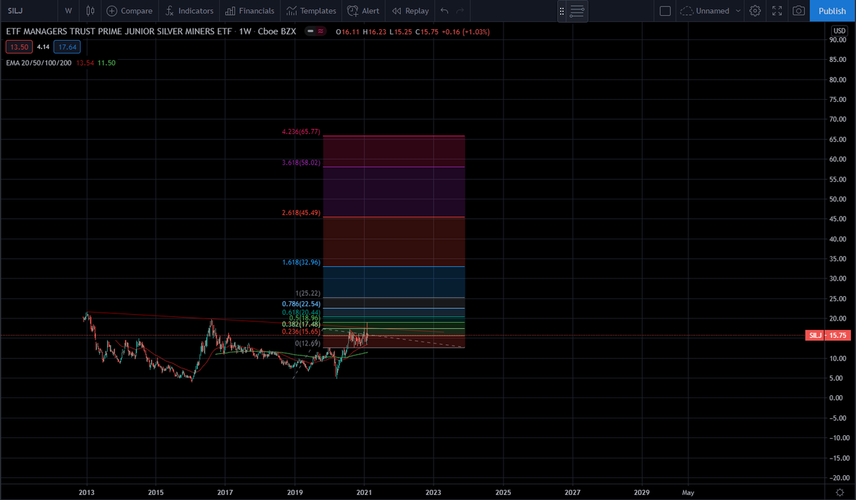Click the 2021 label on time axis

tap(364, 492)
